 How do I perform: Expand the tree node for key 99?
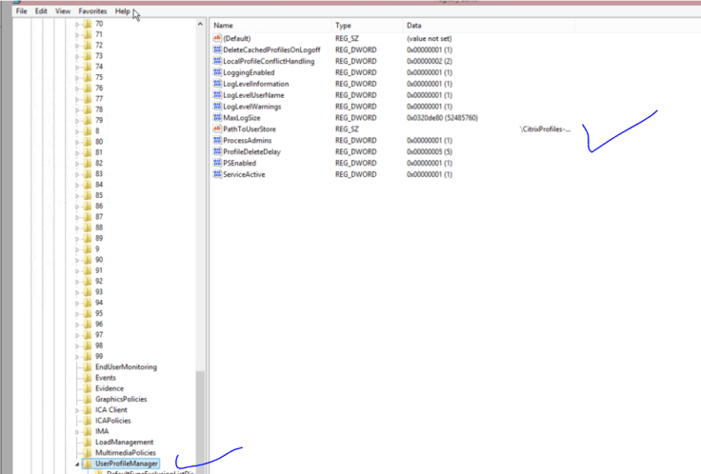click(78, 356)
